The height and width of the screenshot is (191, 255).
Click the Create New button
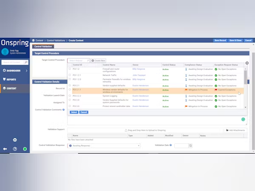click(98, 61)
